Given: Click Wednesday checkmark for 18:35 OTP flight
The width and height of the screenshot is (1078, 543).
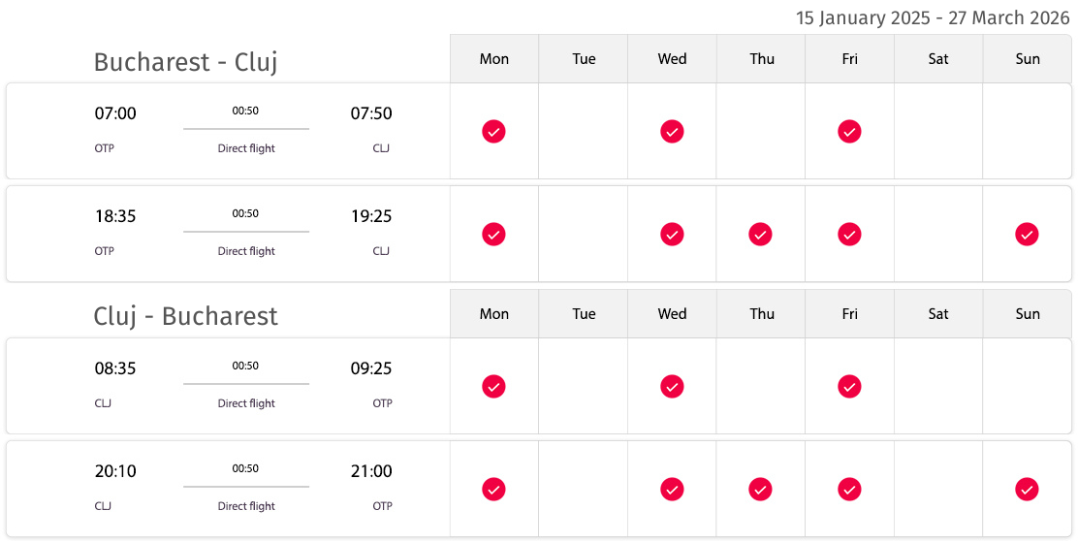Looking at the screenshot, I should (672, 235).
